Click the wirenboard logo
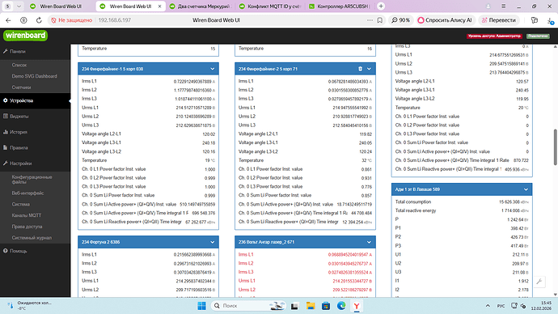Image resolution: width=558 pixels, height=314 pixels. [25, 36]
